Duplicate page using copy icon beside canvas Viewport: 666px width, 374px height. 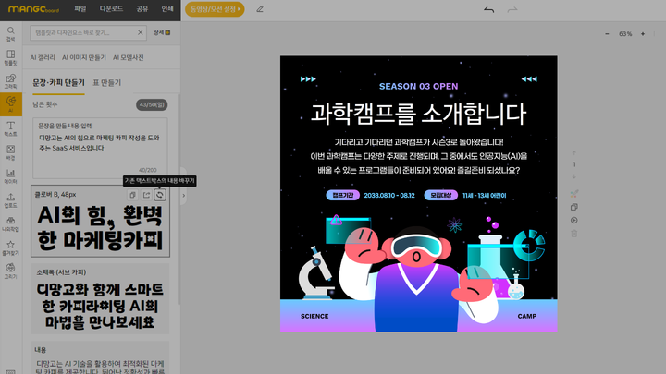(573, 207)
